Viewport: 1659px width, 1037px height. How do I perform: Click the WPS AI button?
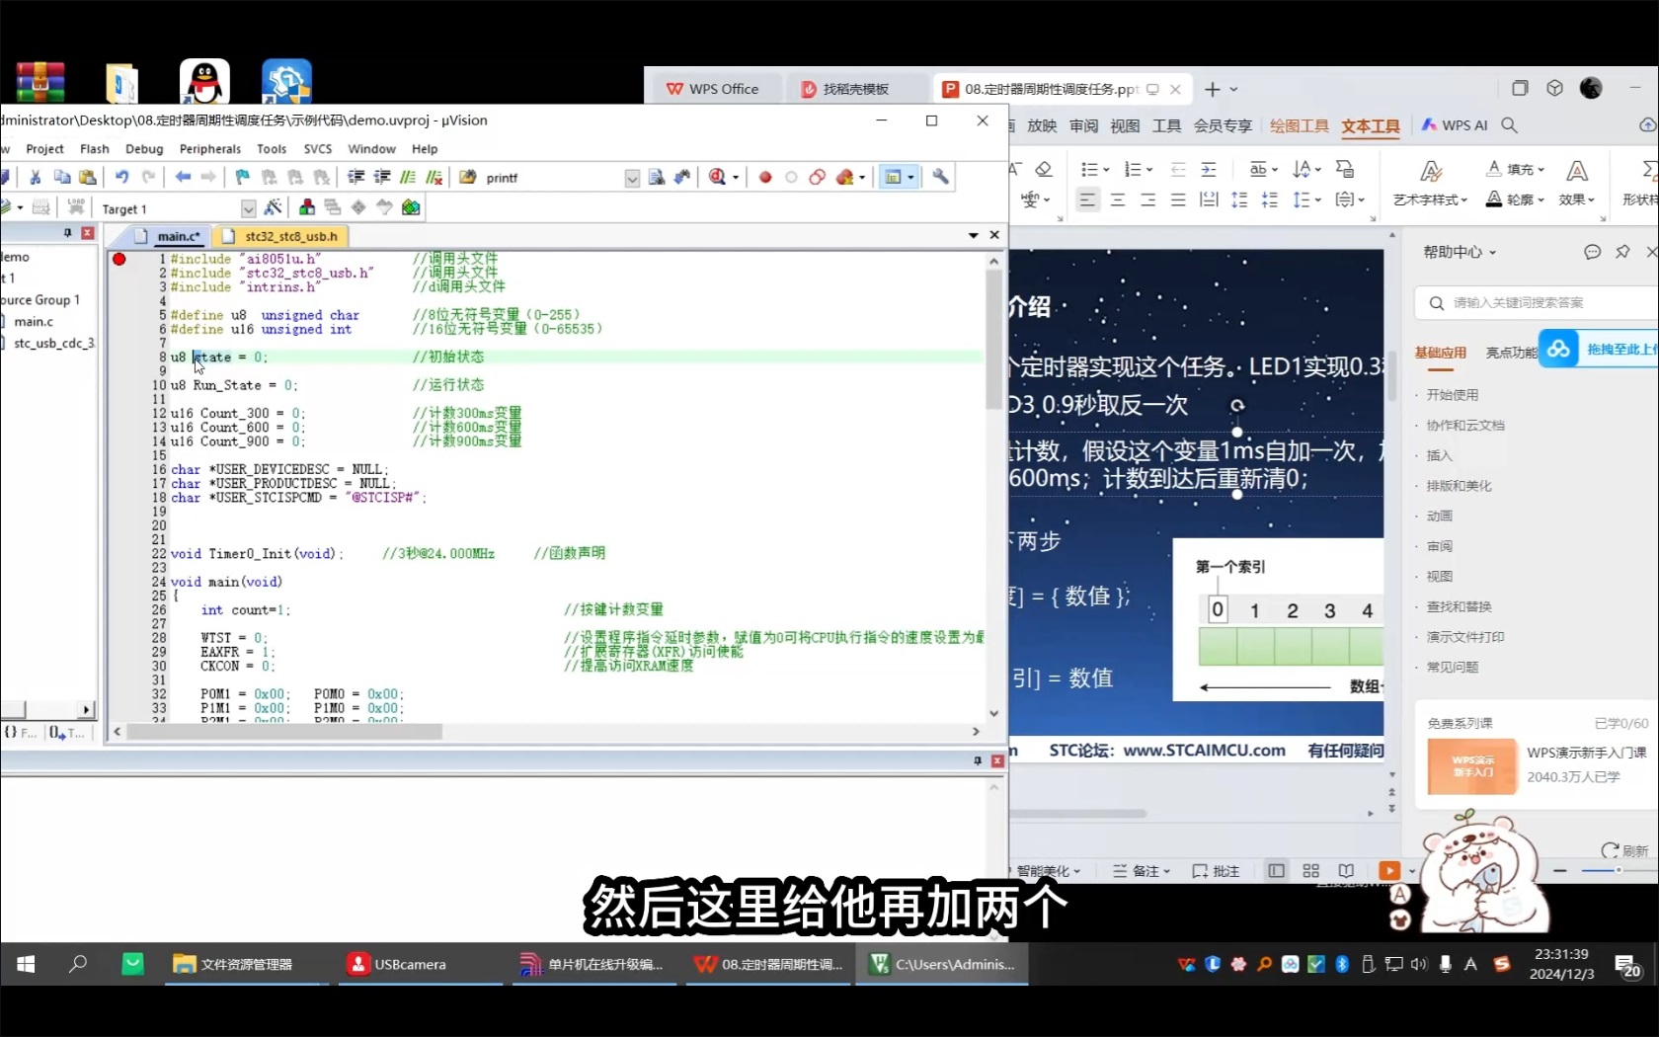click(x=1455, y=125)
